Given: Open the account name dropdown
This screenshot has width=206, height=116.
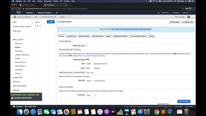Looking at the screenshot, I should click(166, 13).
